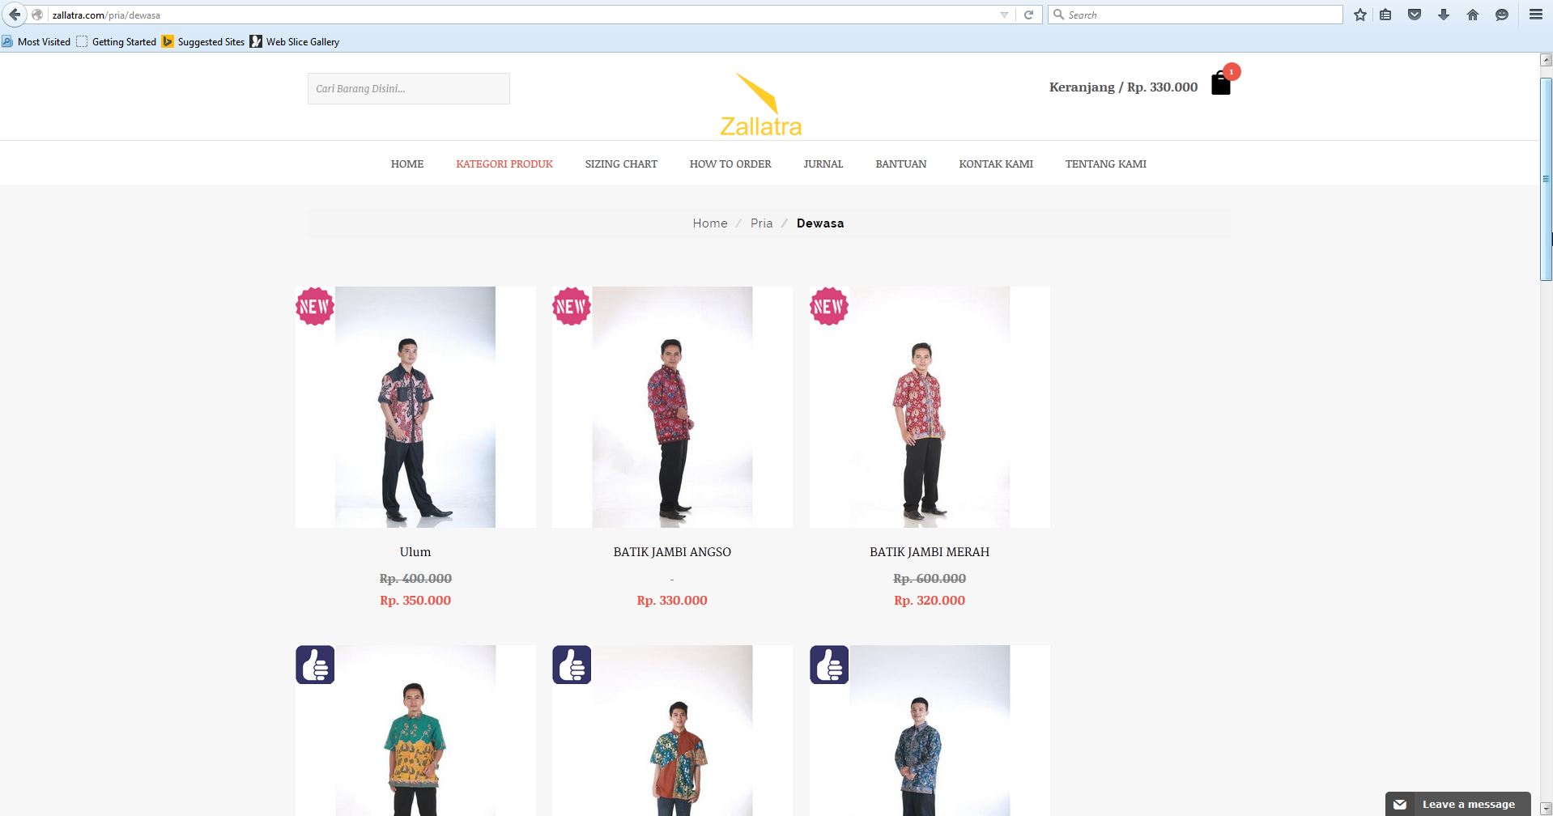Open BANTUAN menu item
The width and height of the screenshot is (1553, 816).
click(901, 164)
